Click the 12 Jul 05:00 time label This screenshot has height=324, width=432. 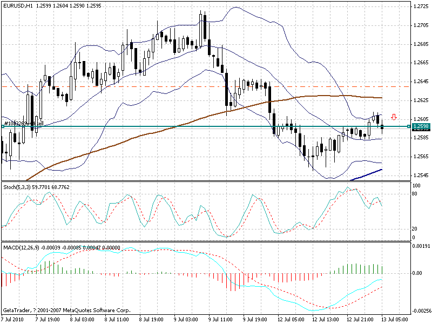pyautogui.click(x=291, y=320)
